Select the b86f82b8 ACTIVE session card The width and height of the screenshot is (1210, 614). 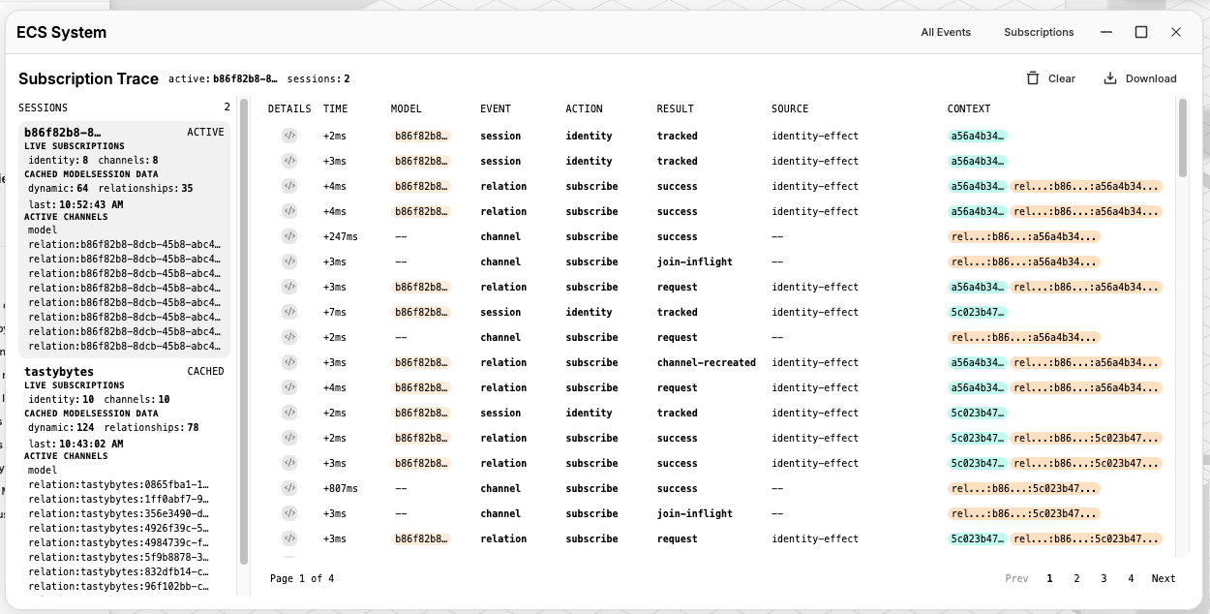(124, 239)
